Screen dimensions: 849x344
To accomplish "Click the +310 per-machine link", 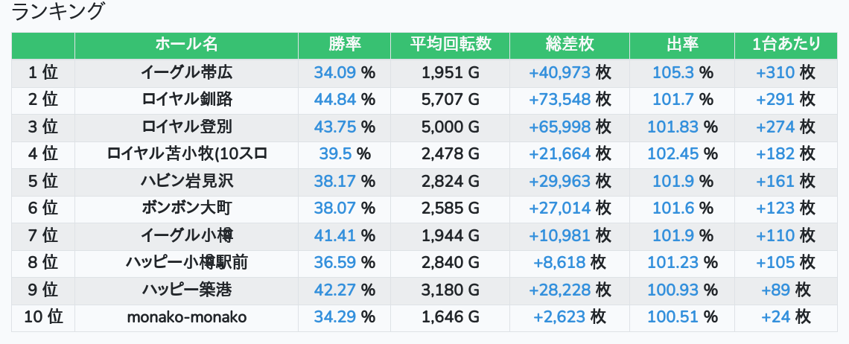I will click(x=775, y=72).
